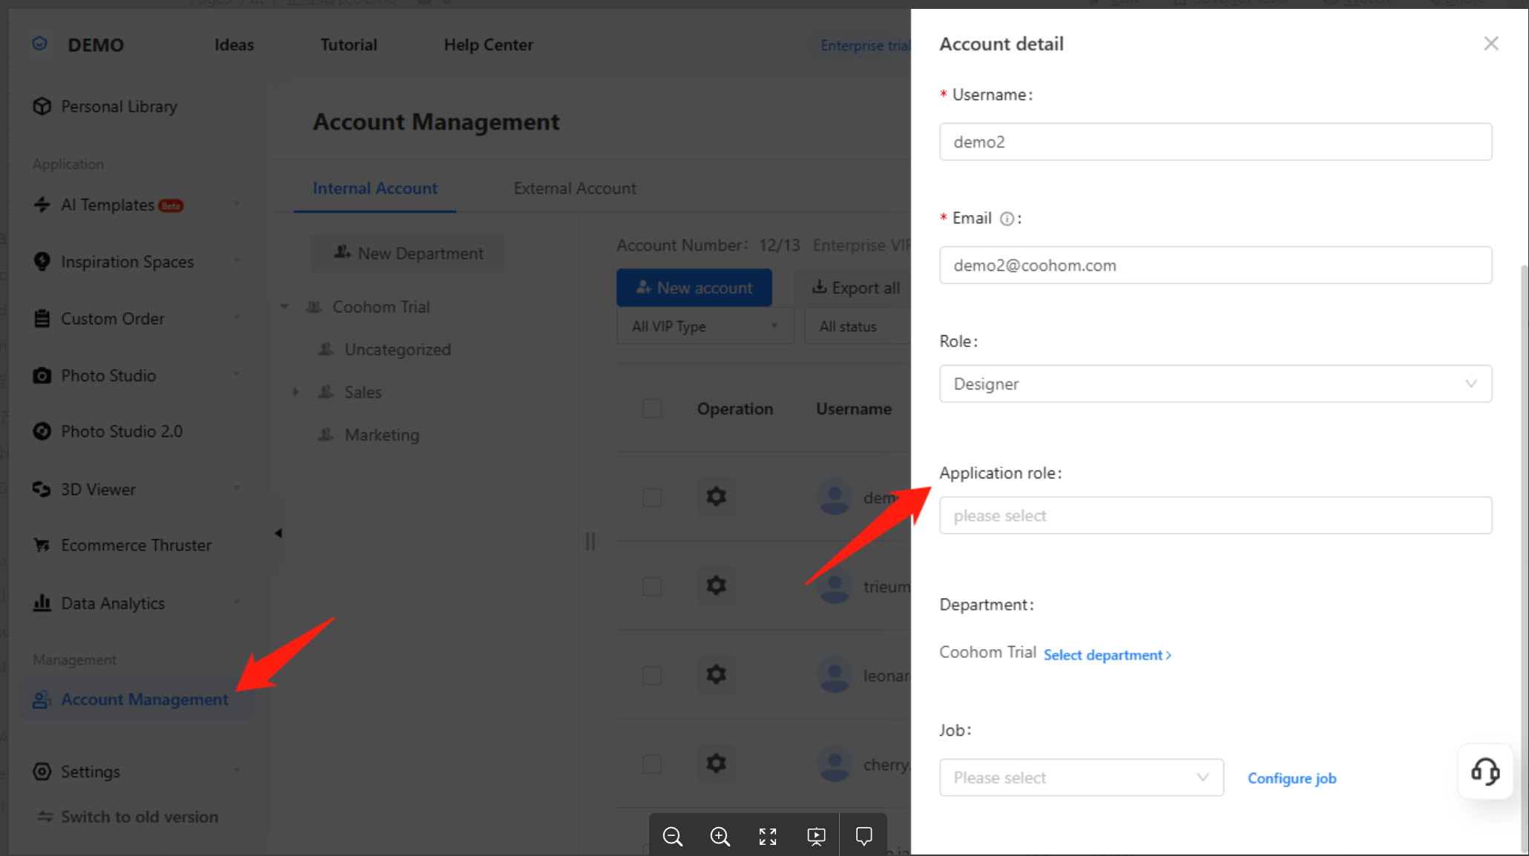Screen dimensions: 1529x856
Task: Check the second account row checkbox
Action: (x=652, y=587)
